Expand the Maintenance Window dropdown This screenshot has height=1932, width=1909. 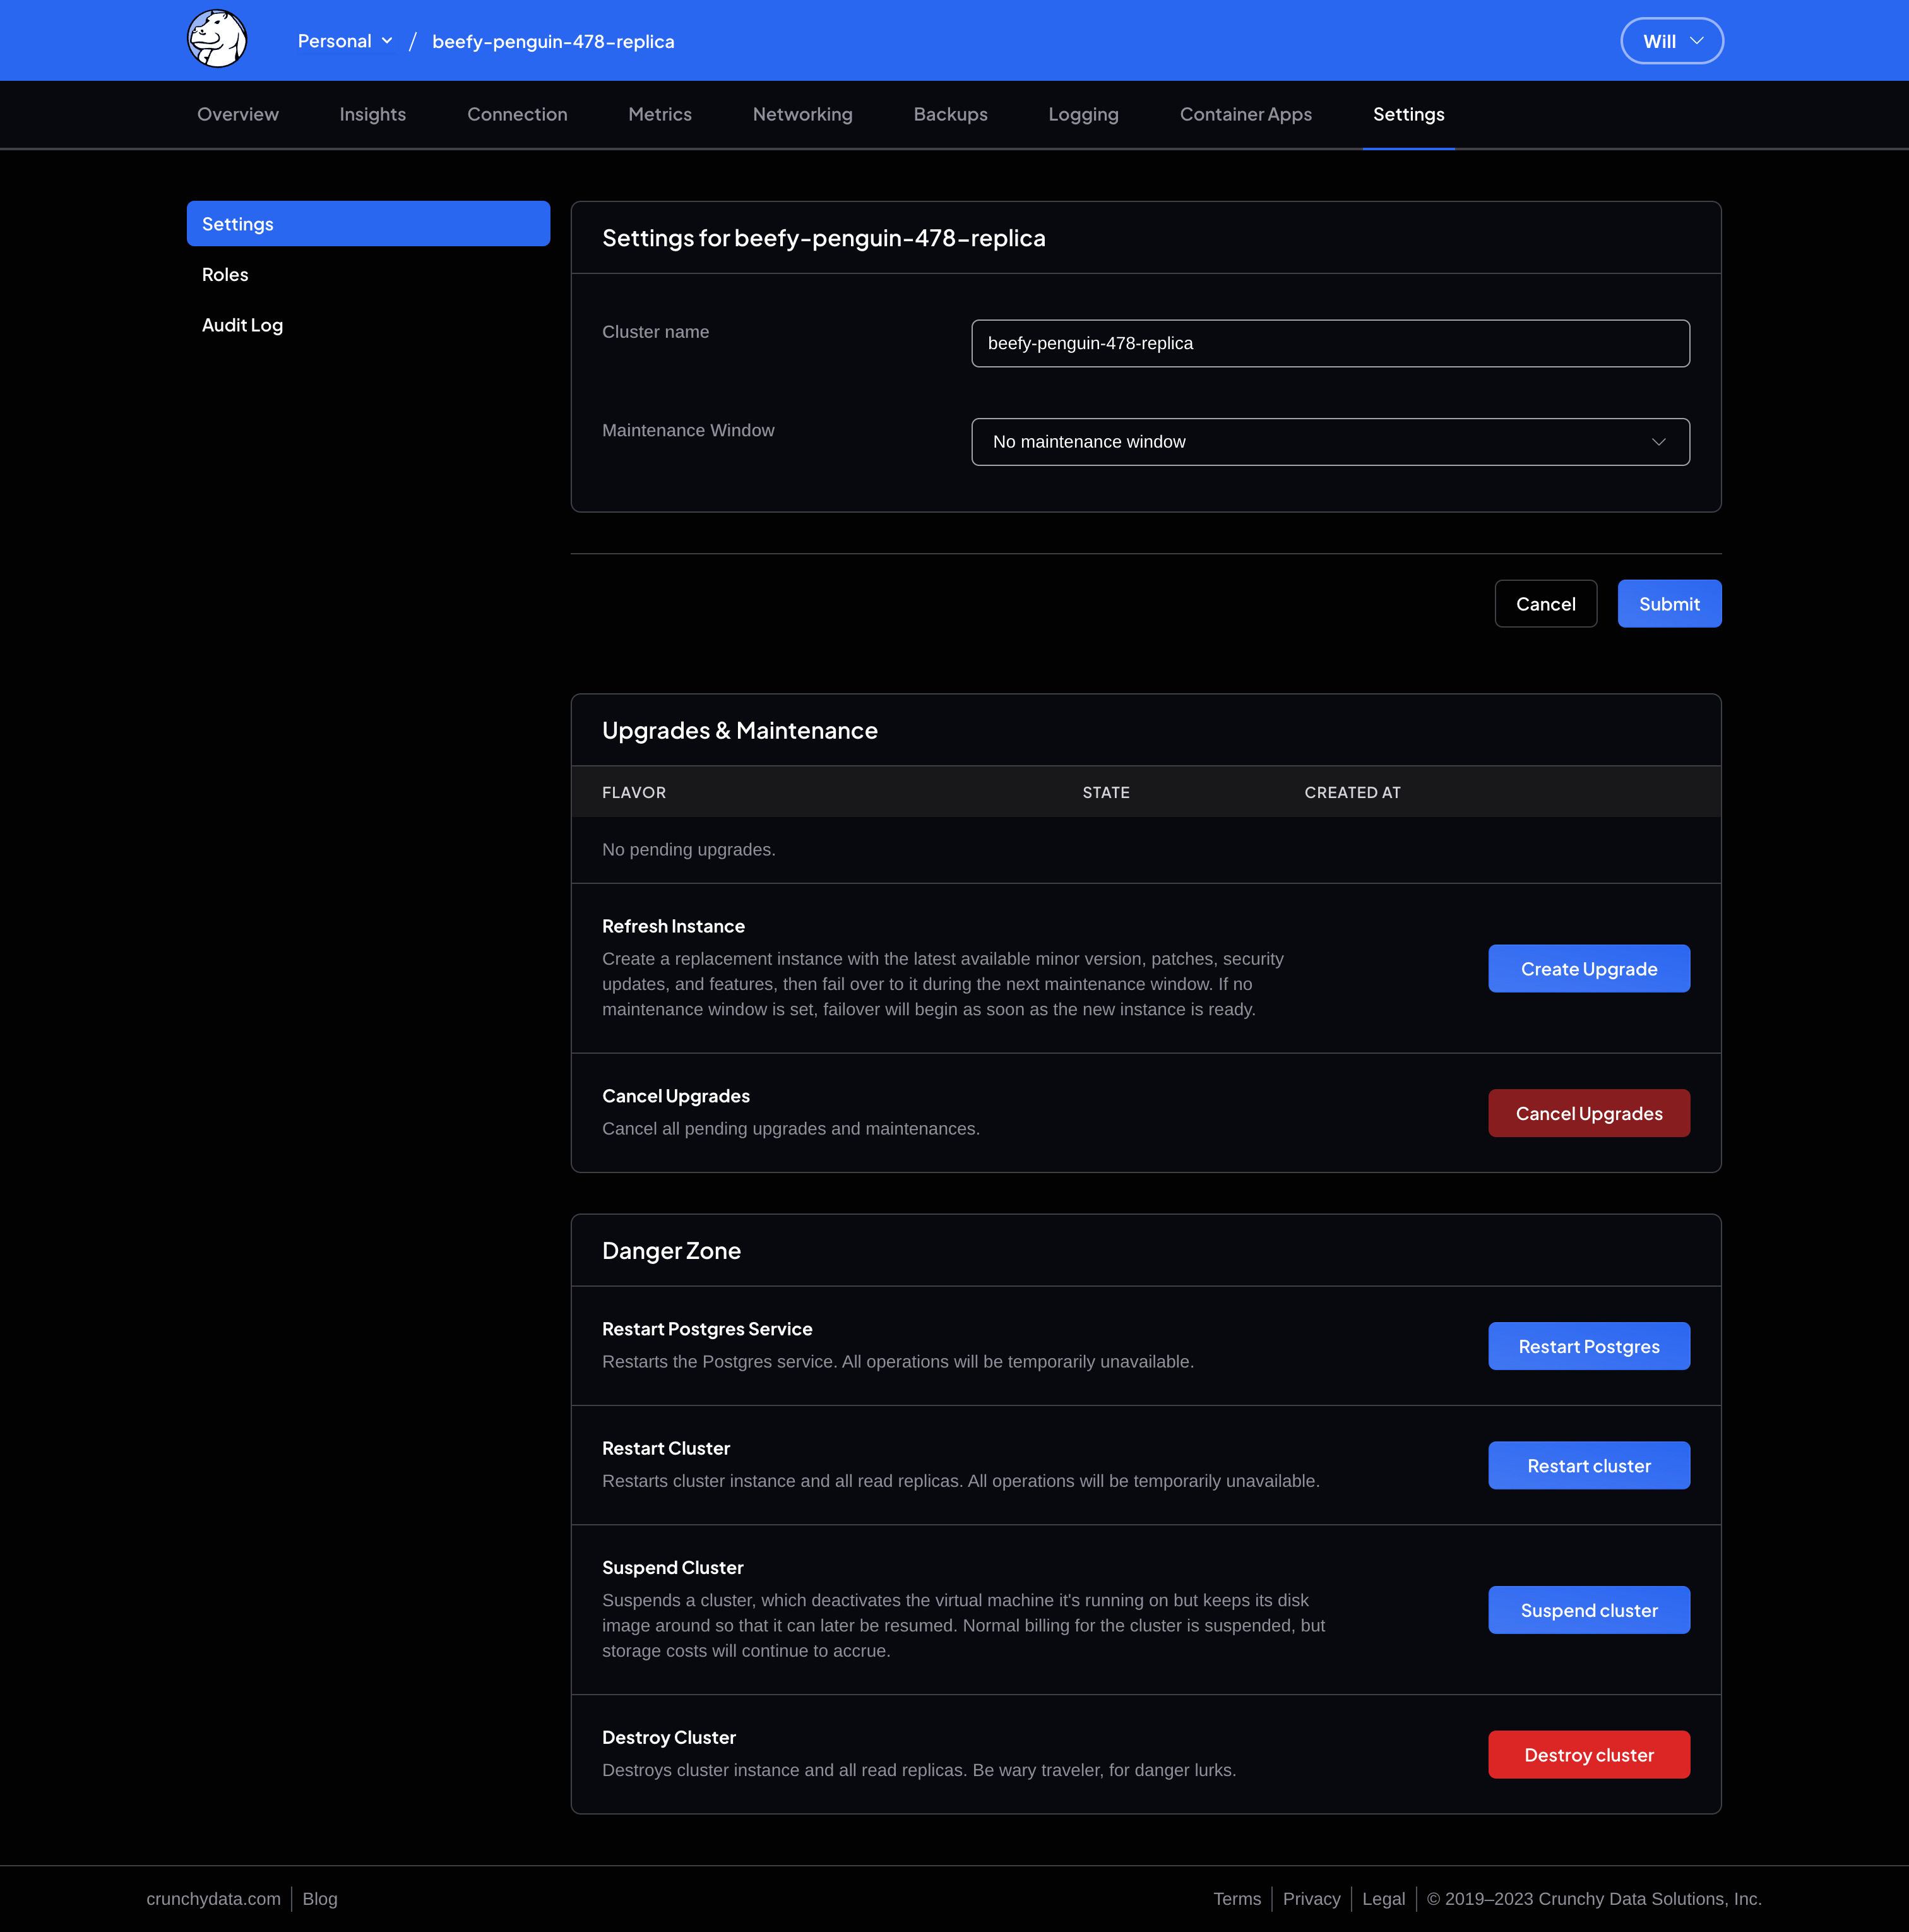click(1330, 442)
